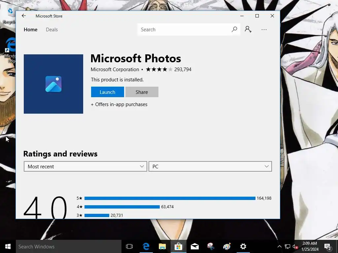Open the Home tab
Screen dimensions: 338x253
tap(30, 29)
